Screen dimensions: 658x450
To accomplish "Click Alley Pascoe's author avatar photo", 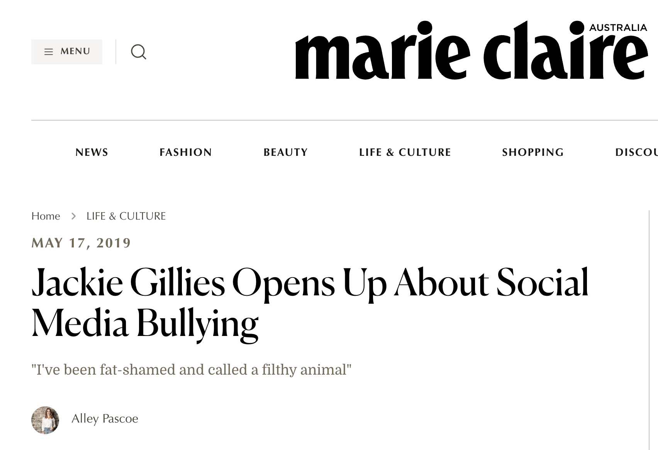I will (x=45, y=420).
